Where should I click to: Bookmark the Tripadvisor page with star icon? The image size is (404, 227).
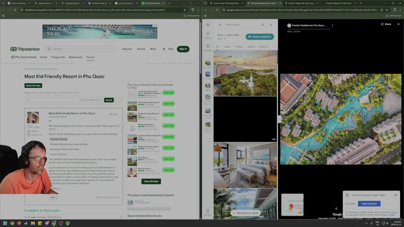[x=185, y=10]
